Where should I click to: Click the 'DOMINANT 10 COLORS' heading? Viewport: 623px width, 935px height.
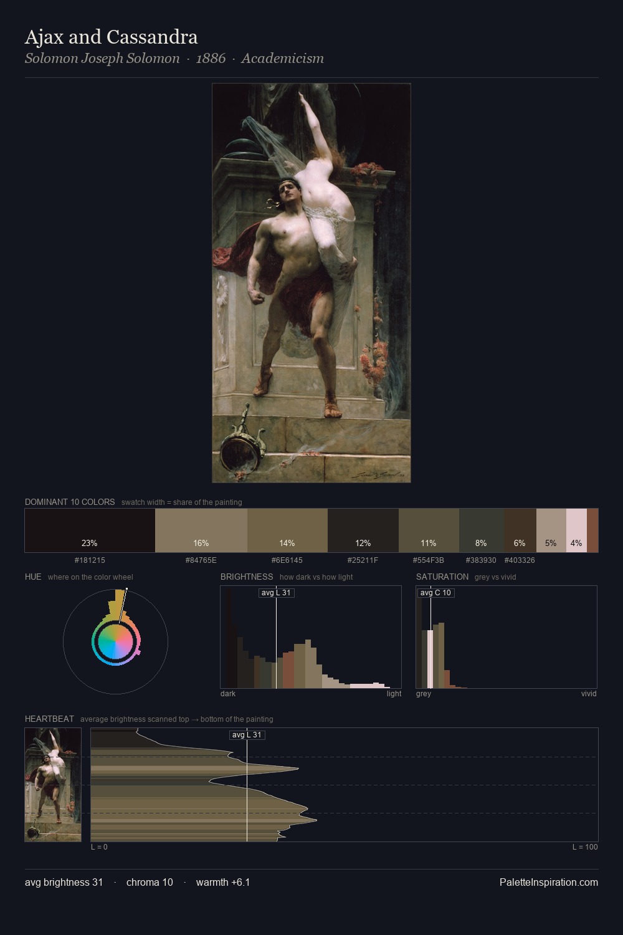70,502
